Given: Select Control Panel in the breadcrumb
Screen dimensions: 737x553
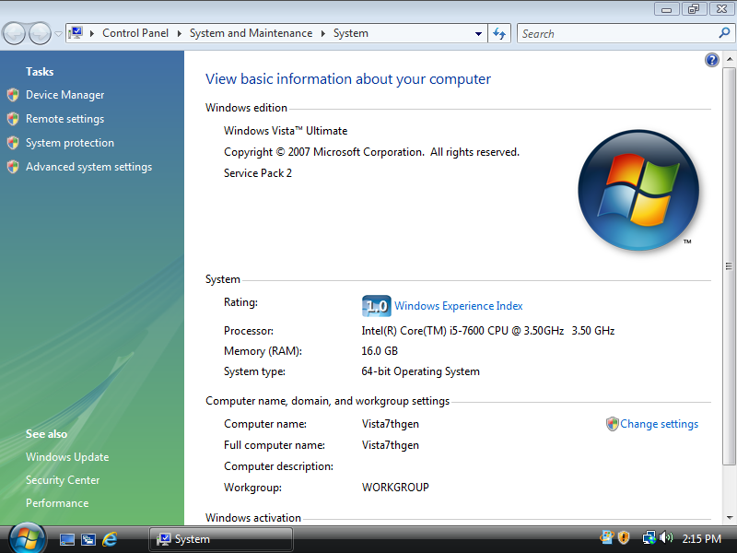Looking at the screenshot, I should point(135,33).
